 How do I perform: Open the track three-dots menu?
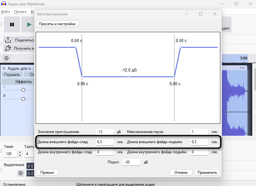click(x=242, y=68)
